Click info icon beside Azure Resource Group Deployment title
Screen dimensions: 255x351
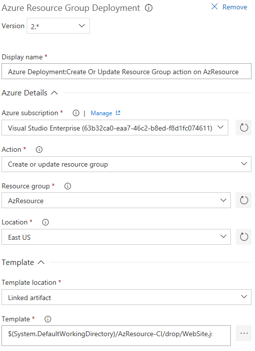pos(149,8)
